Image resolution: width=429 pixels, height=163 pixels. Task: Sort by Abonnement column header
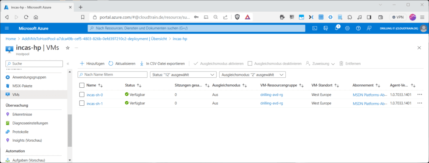pyautogui.click(x=366, y=85)
